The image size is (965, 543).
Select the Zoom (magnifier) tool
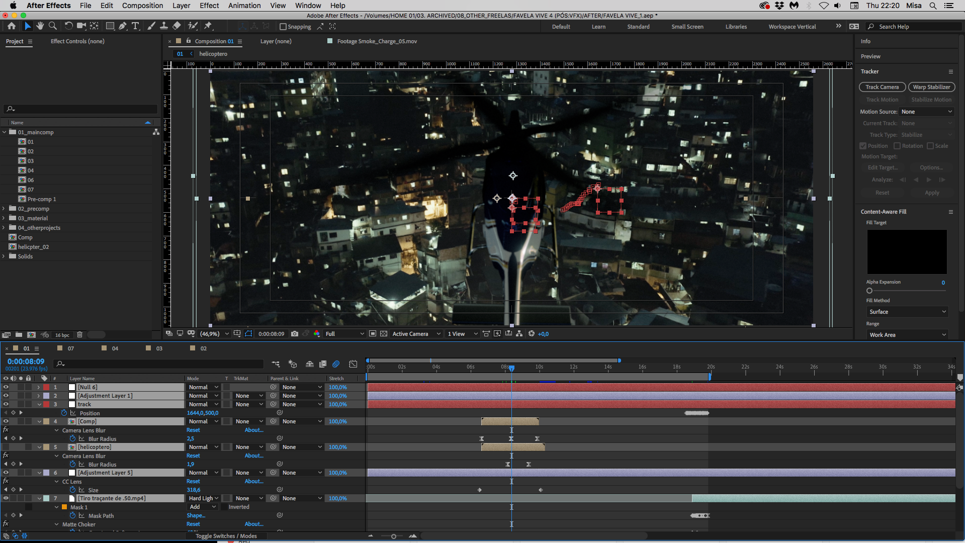(52, 26)
